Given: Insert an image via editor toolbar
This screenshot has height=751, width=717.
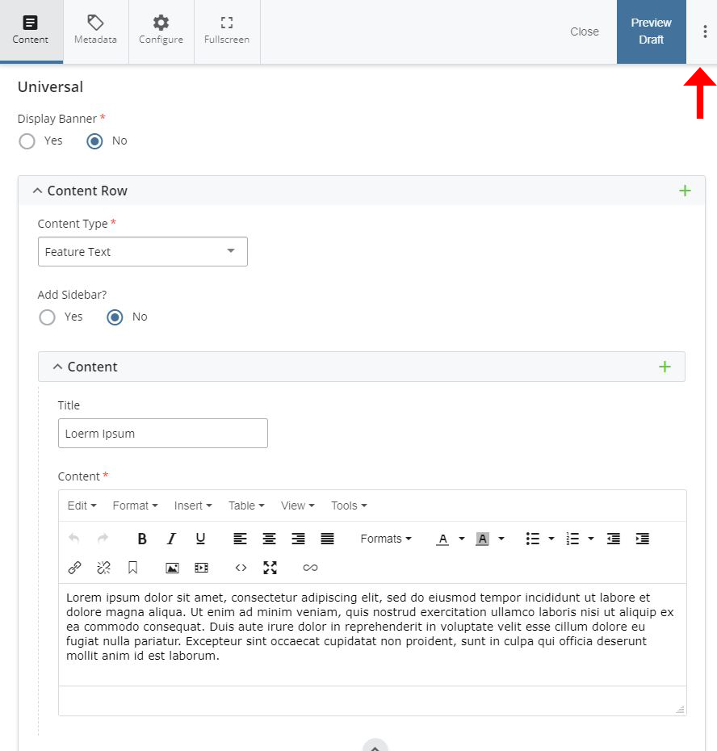Looking at the screenshot, I should point(172,568).
